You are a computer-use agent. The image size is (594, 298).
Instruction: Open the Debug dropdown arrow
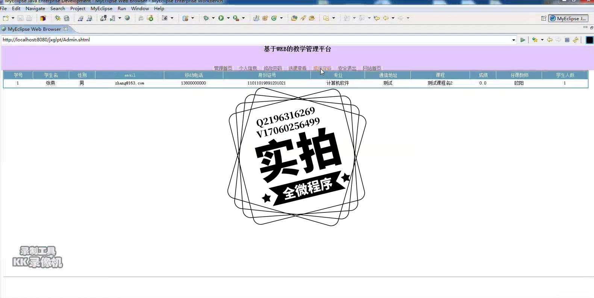(213, 18)
